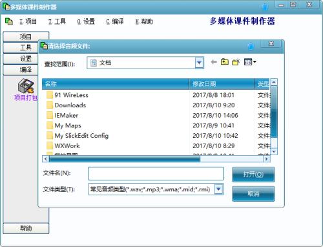The height and width of the screenshot is (247, 323).
Task: Click date 2017/8/9 10:41
Action: (213, 125)
